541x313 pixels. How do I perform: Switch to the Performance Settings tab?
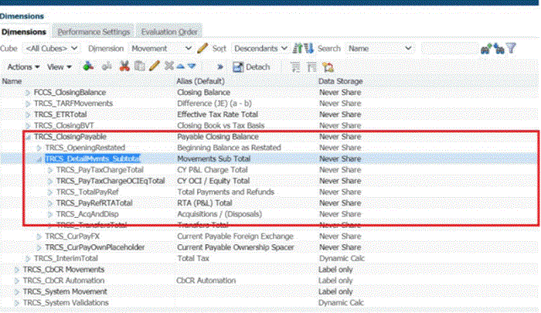(94, 32)
